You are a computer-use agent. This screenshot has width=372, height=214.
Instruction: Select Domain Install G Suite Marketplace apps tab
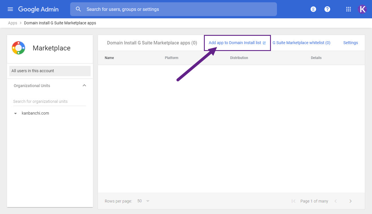pos(152,43)
